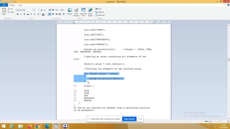The width and height of the screenshot is (230, 129).
Task: Switch to the Home tab
Action: (x=12, y=5)
